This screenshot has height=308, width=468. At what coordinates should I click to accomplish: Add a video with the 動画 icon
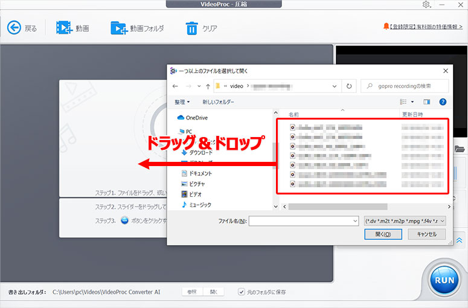(x=64, y=28)
